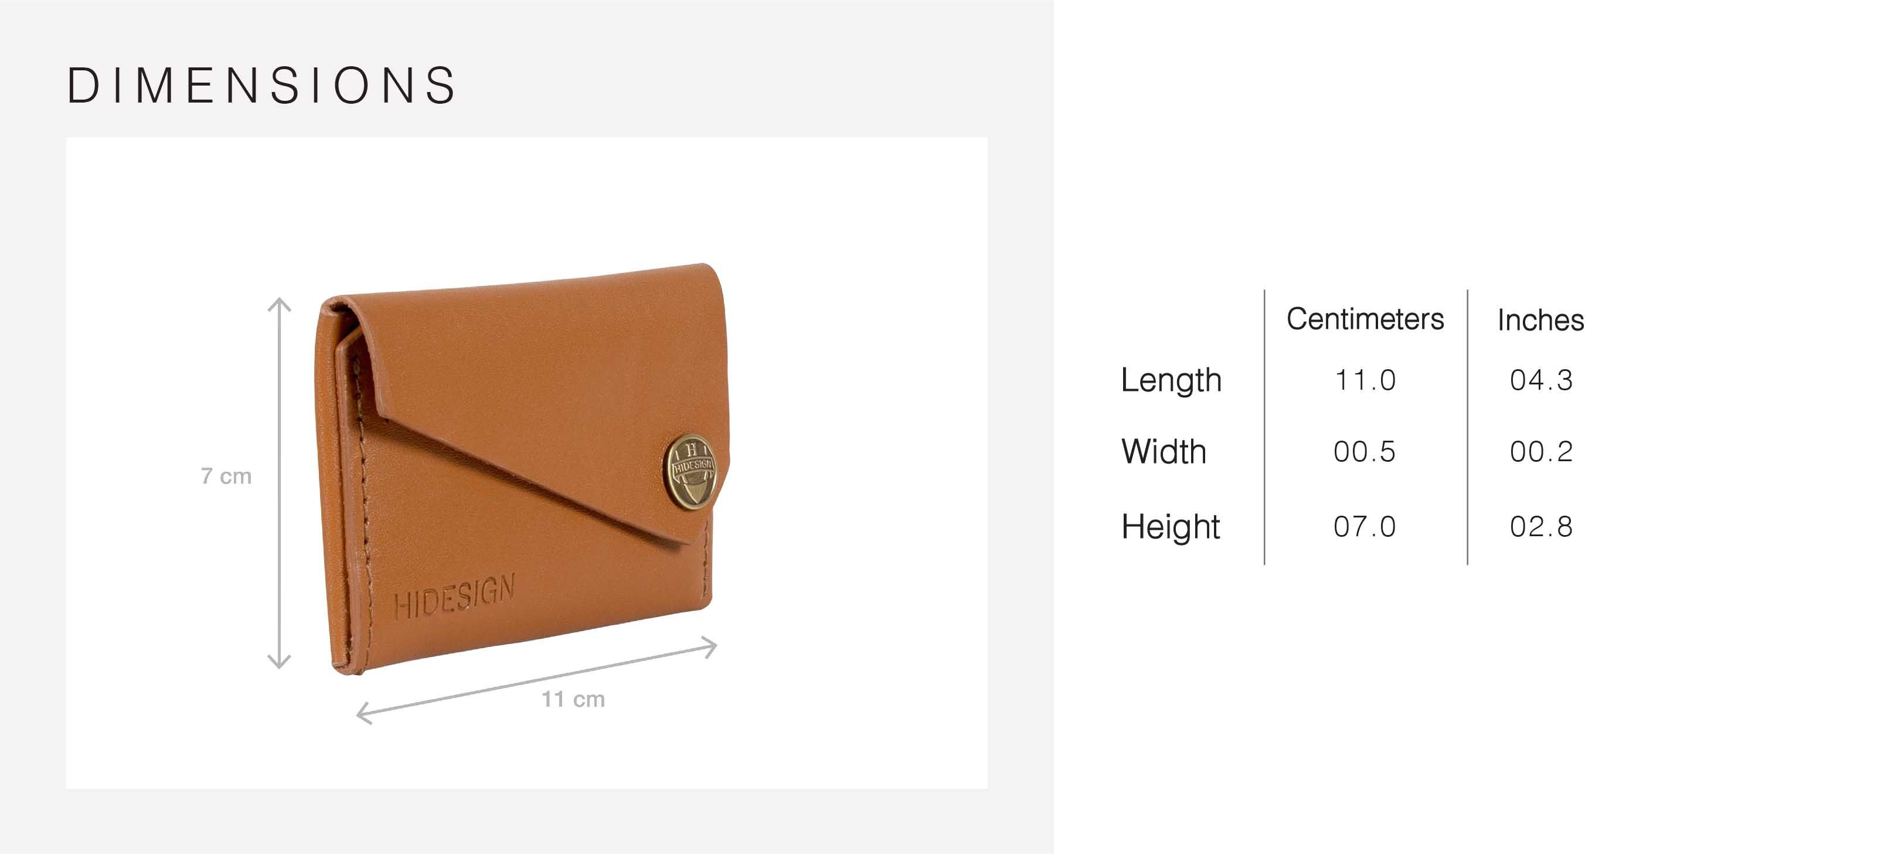
Task: Click the 11 cm label
Action: (x=573, y=700)
